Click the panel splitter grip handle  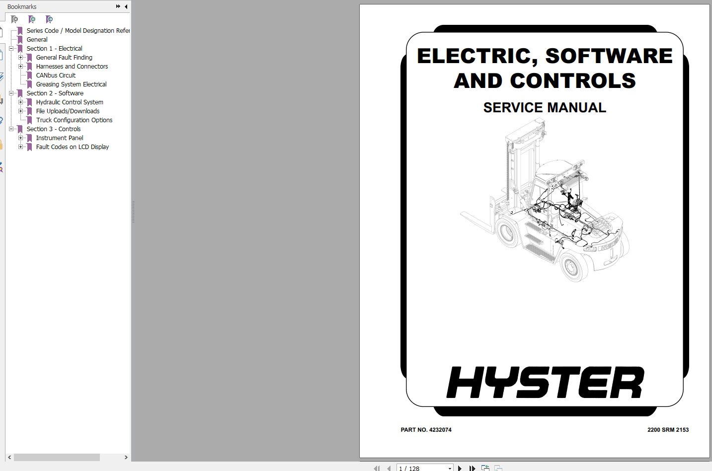click(133, 212)
